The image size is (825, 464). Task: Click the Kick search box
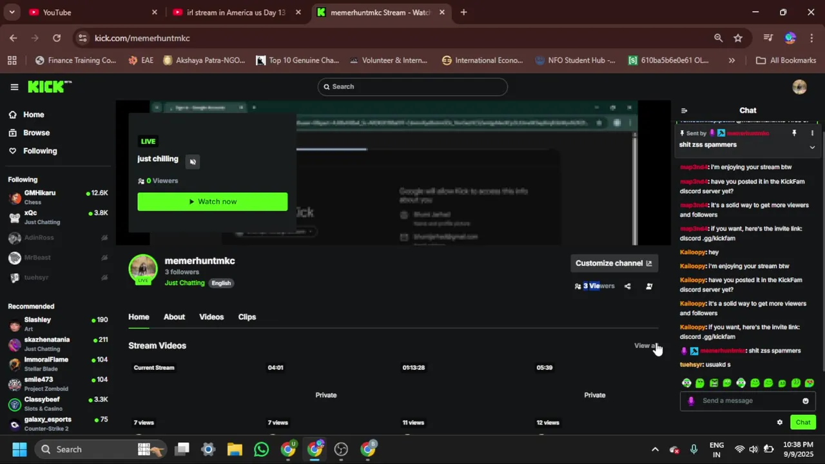pyautogui.click(x=412, y=87)
